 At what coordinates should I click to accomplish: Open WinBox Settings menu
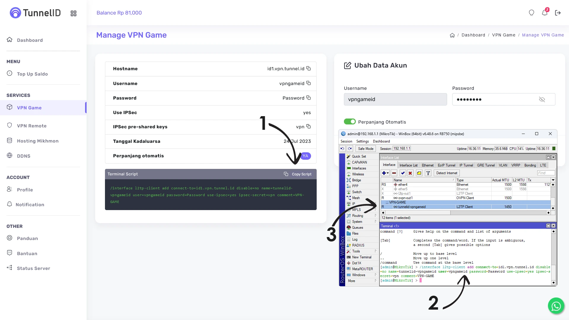[x=362, y=141]
